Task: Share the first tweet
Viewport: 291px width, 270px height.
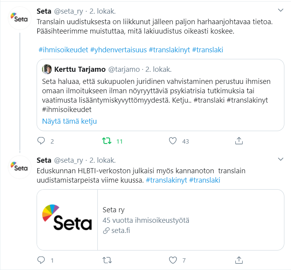Action: coord(240,141)
